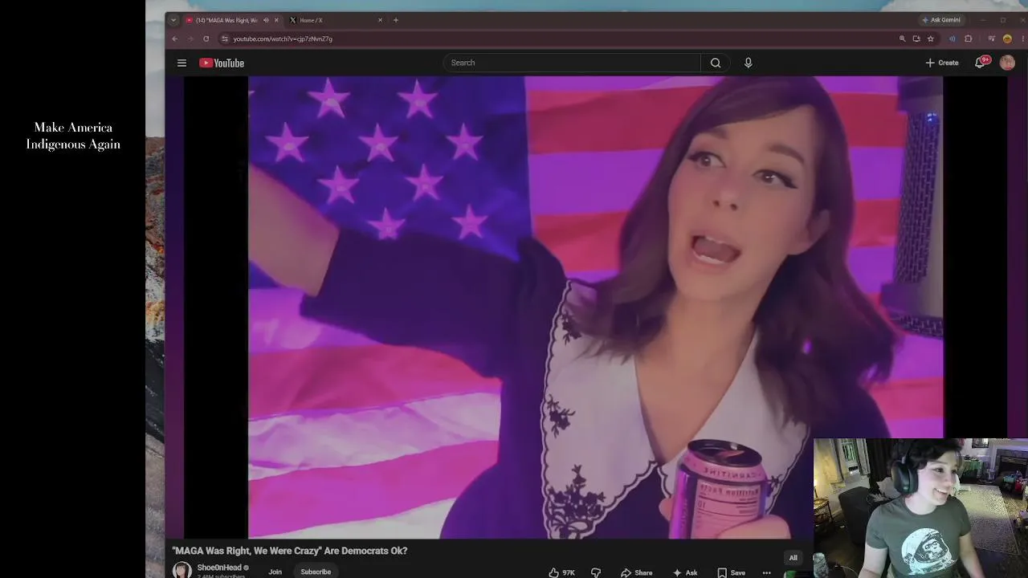Screen dimensions: 1028x578
Task: Click the browser address bar URL
Action: click(x=283, y=39)
